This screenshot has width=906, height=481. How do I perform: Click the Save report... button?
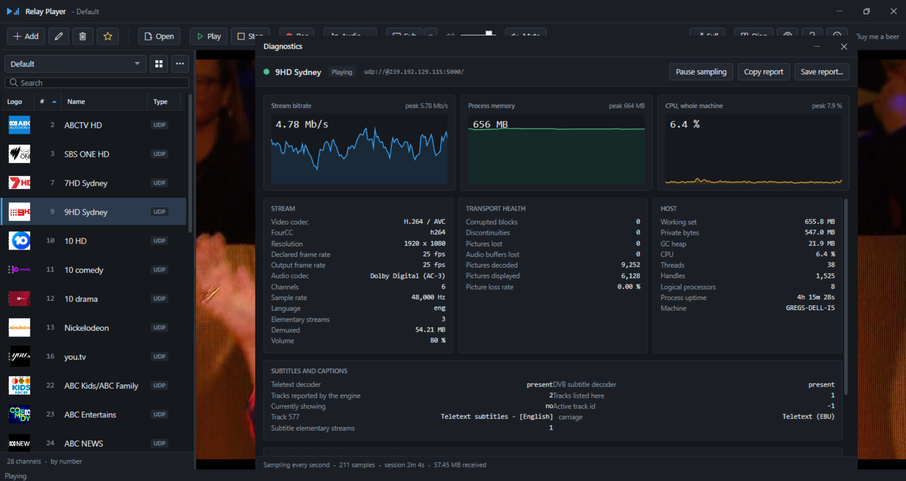tap(821, 72)
